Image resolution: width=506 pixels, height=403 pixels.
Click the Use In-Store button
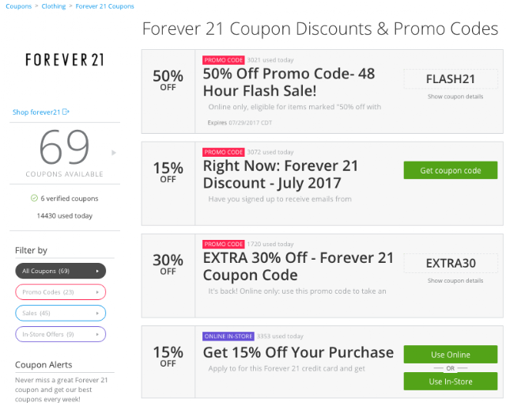(450, 382)
